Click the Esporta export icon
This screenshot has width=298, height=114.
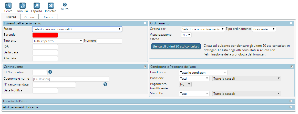click(x=36, y=6)
